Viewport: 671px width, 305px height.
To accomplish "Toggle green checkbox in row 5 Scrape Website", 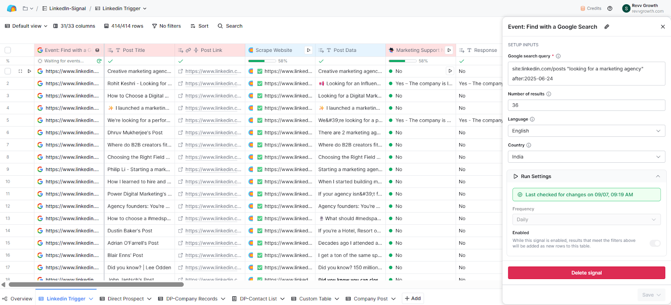I will [260, 120].
